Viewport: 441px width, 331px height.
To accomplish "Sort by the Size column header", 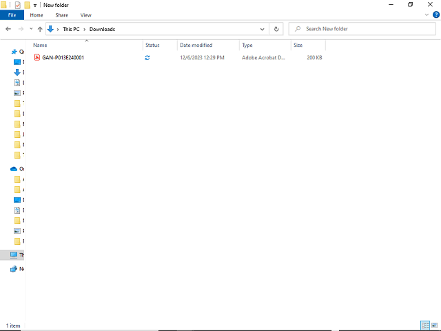I will tap(298, 45).
